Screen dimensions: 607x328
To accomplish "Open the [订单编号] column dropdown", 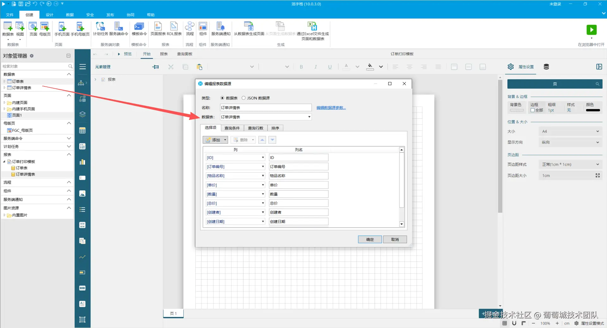I will pyautogui.click(x=263, y=167).
